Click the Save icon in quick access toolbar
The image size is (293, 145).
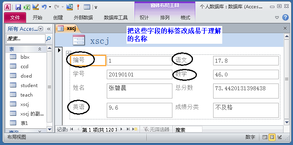click(x=18, y=7)
